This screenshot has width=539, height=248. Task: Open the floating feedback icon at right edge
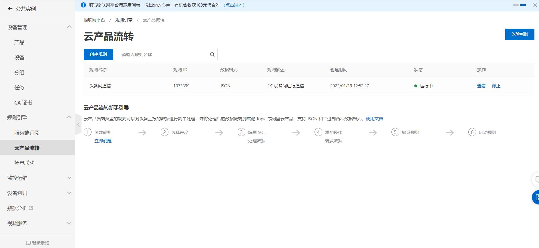tap(536, 180)
